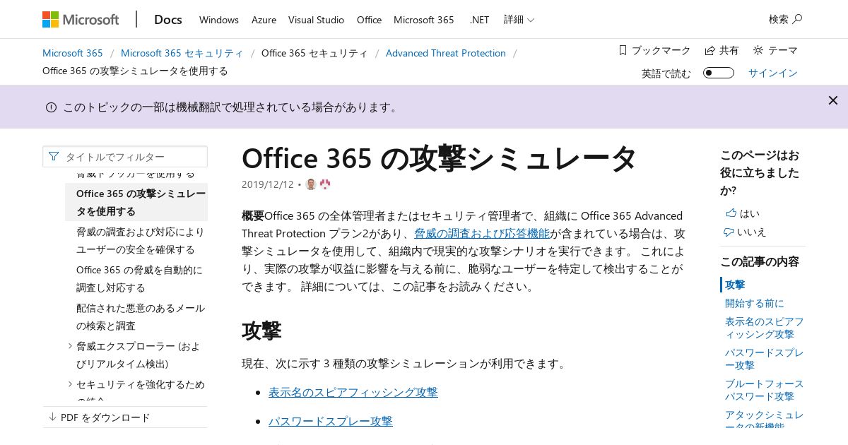848x445 pixels.
Task: Click the bookmark icon
Action: (623, 50)
